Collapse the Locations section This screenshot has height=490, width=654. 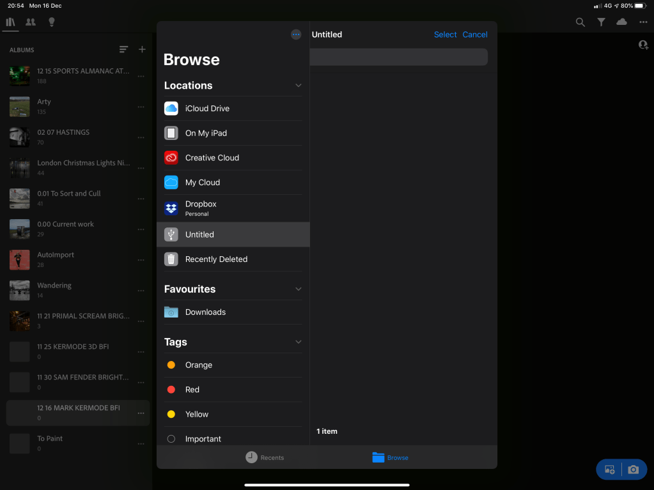[298, 86]
